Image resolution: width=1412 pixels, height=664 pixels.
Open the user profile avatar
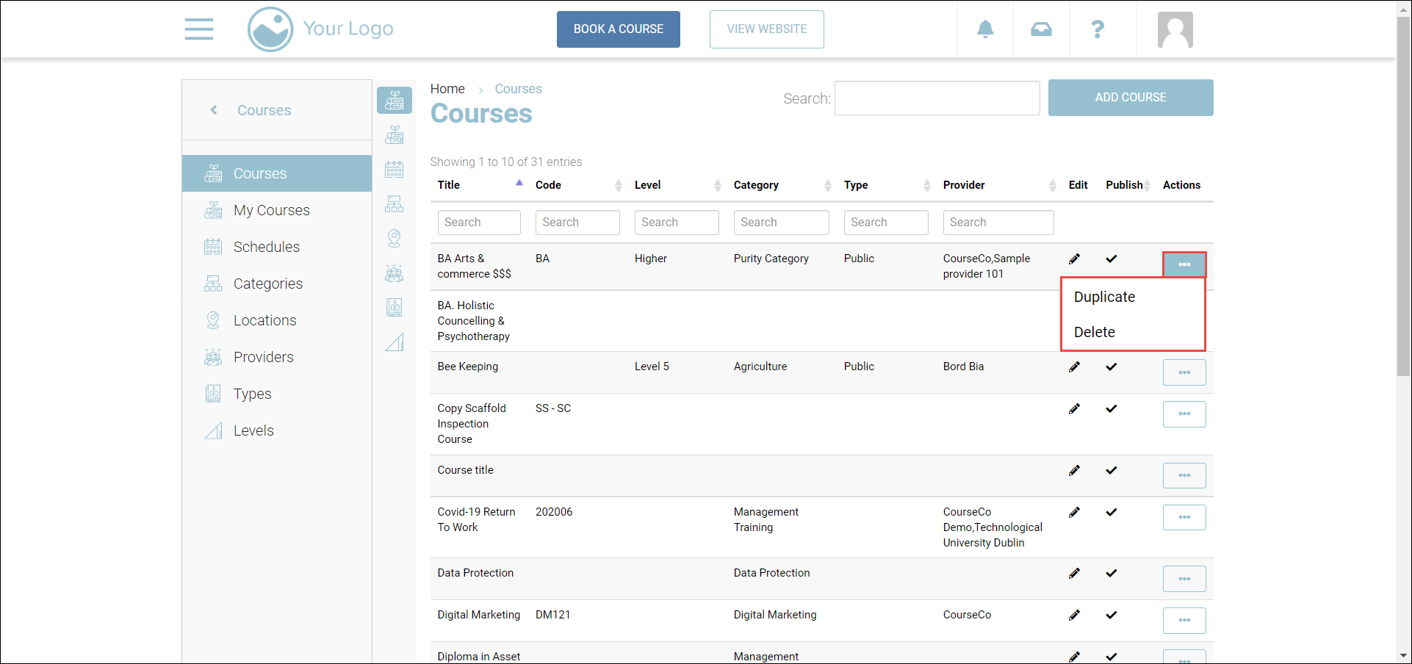[x=1175, y=30]
